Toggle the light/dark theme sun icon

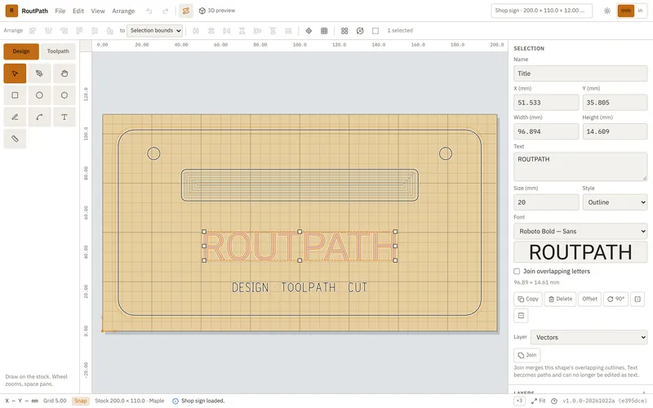606,11
